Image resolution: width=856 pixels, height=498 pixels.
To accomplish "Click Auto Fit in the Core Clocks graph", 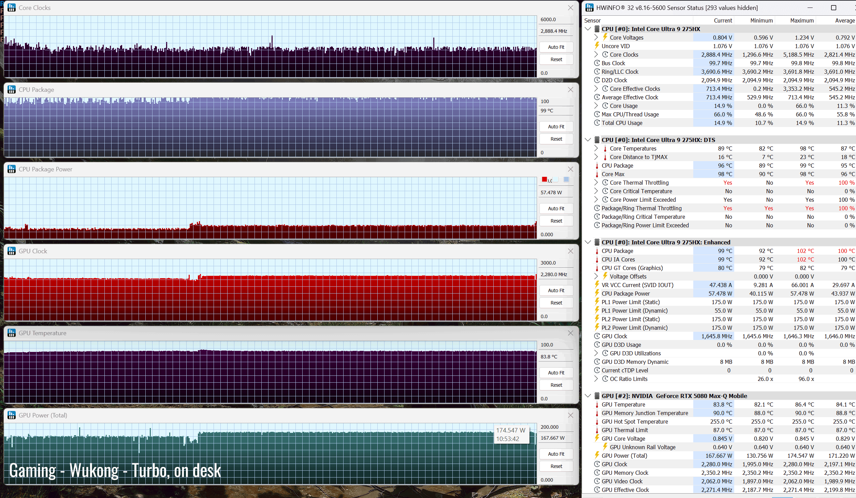I will click(x=556, y=47).
